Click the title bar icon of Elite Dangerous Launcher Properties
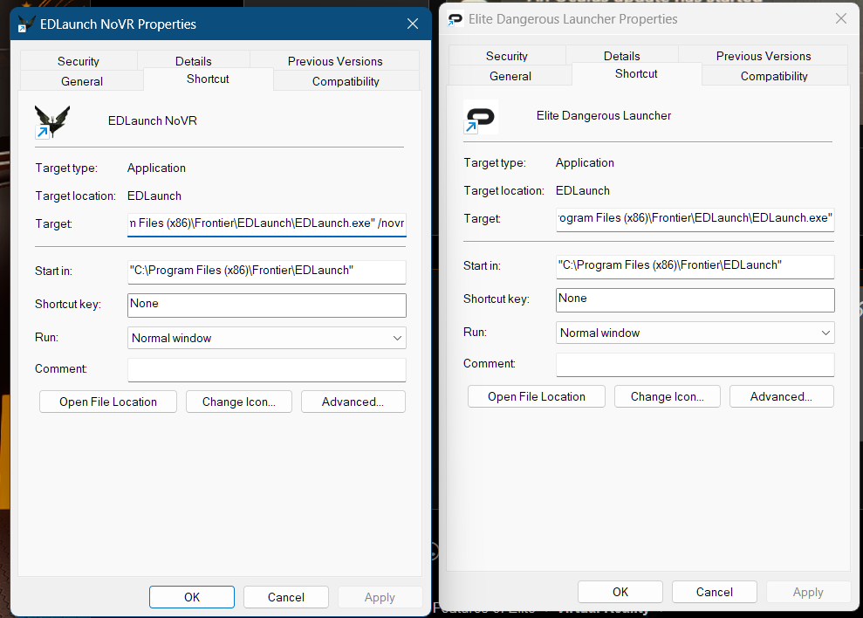This screenshot has width=863, height=618. (x=455, y=19)
